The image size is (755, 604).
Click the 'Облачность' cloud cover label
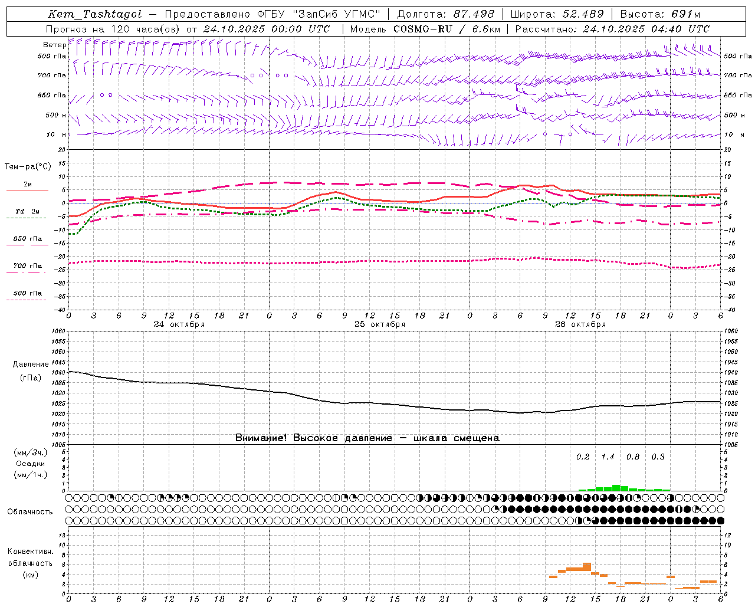(30, 512)
